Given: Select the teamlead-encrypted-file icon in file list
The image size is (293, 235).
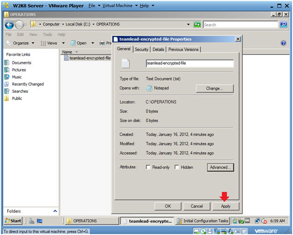Looking at the screenshot, I should click(x=66, y=58).
